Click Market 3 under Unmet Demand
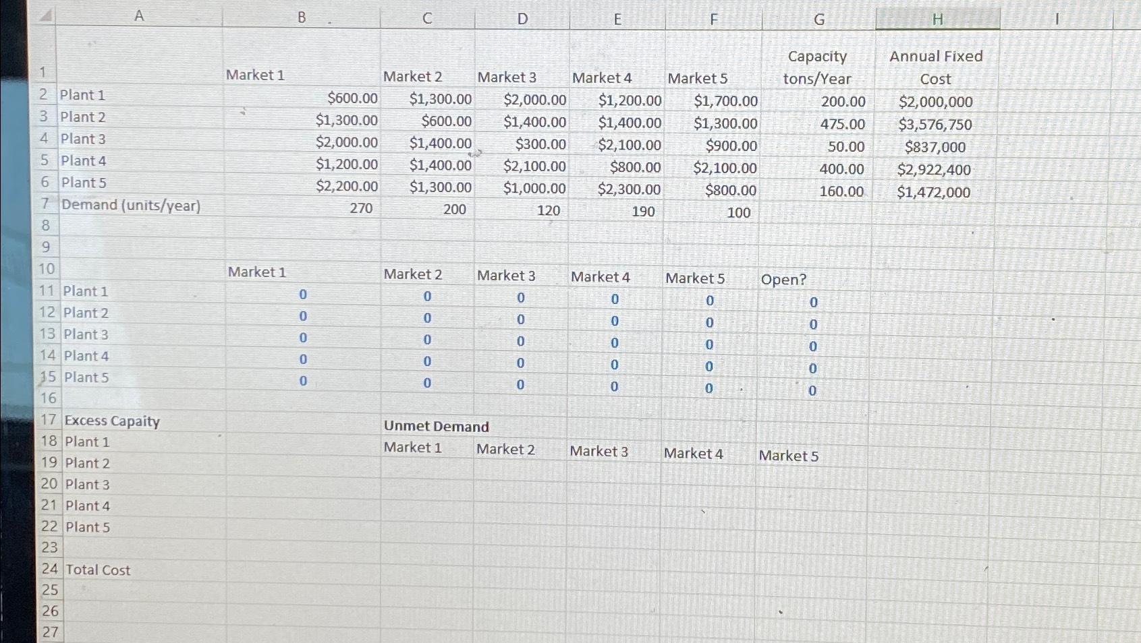Image resolution: width=1141 pixels, height=643 pixels. pyautogui.click(x=599, y=452)
